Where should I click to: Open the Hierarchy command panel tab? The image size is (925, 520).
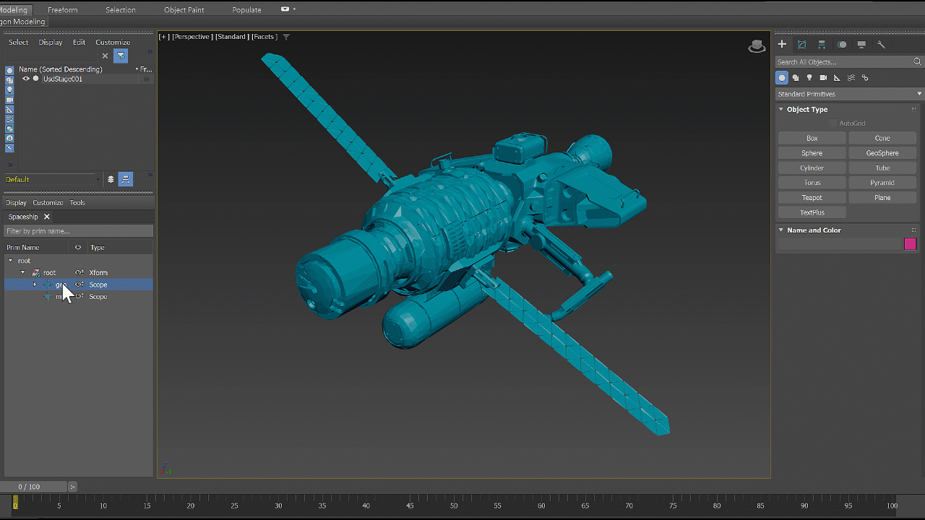coord(822,45)
